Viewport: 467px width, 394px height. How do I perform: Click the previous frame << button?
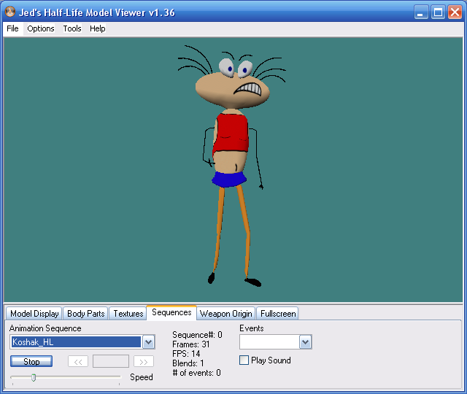(x=78, y=361)
